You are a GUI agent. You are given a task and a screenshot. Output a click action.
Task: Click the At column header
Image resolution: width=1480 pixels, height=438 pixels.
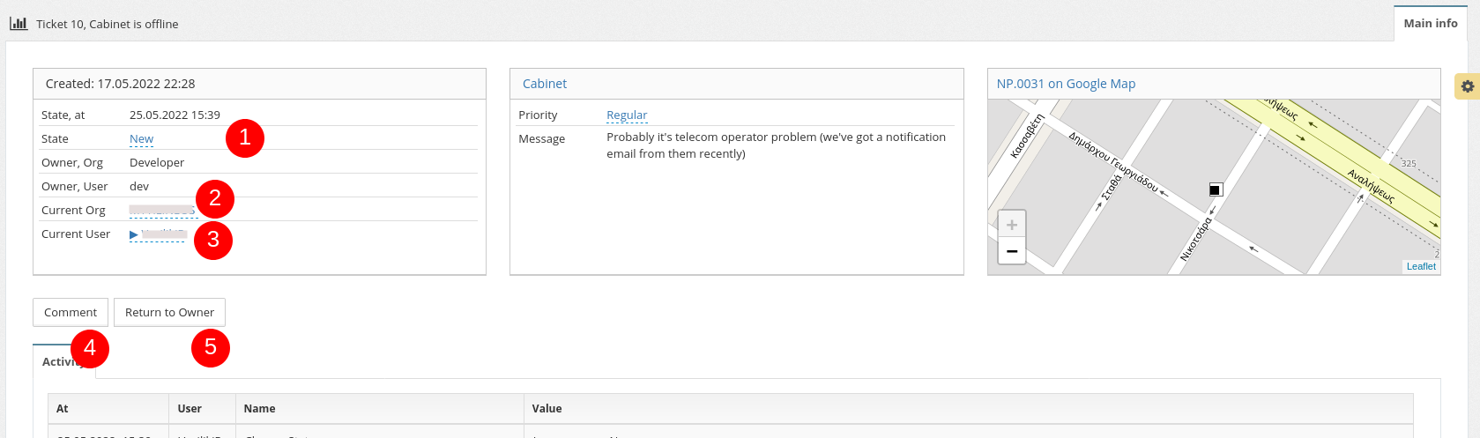[x=63, y=409]
